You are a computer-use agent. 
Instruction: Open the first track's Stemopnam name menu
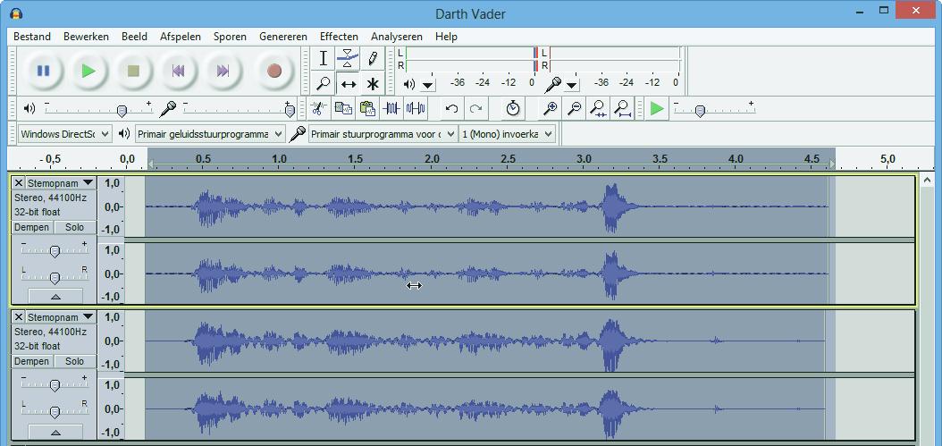tap(61, 182)
